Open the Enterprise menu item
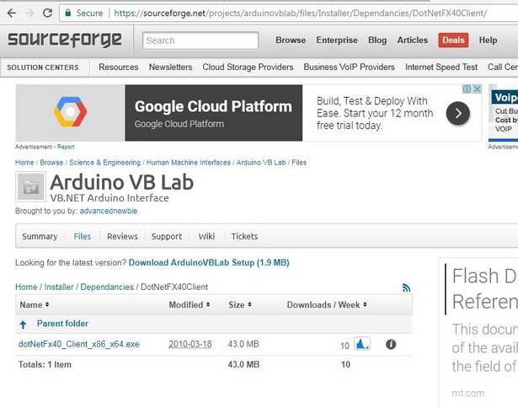518x408 pixels. pos(337,40)
